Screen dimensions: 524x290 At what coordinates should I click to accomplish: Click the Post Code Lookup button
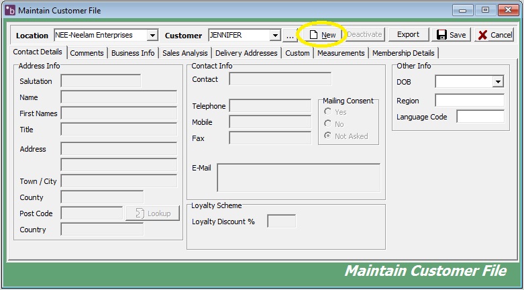[153, 213]
